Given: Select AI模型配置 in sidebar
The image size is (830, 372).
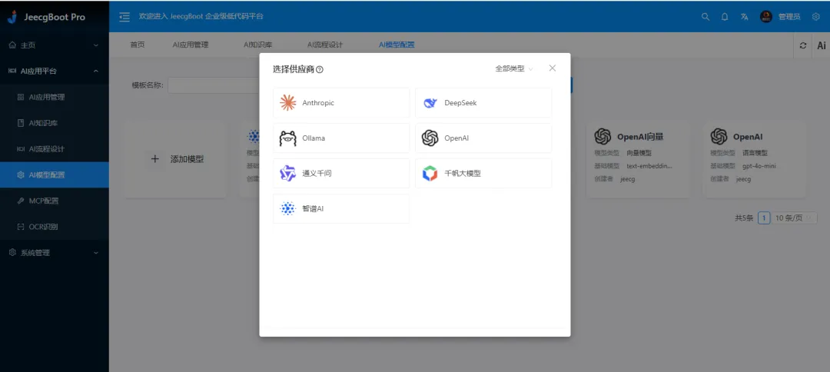Looking at the screenshot, I should click(55, 174).
